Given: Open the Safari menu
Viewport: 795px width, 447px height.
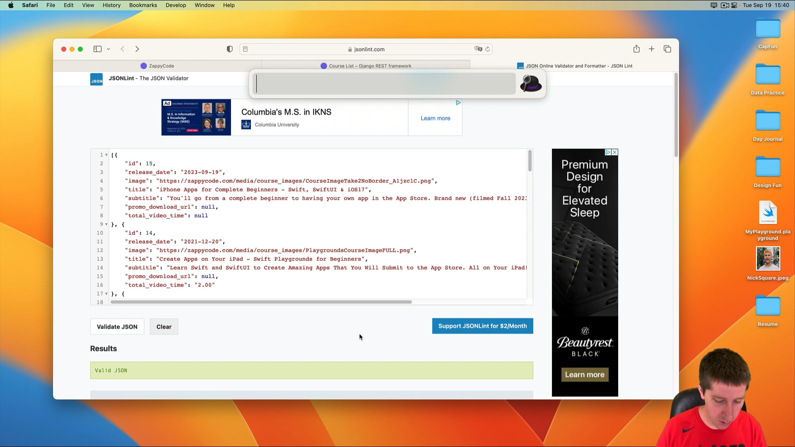Looking at the screenshot, I should click(30, 5).
